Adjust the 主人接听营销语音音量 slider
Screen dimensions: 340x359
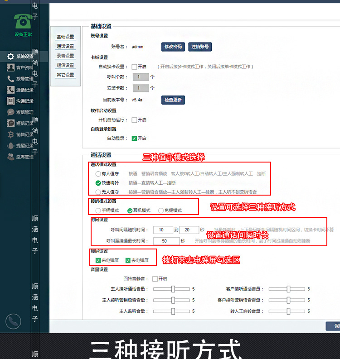pos(171,300)
